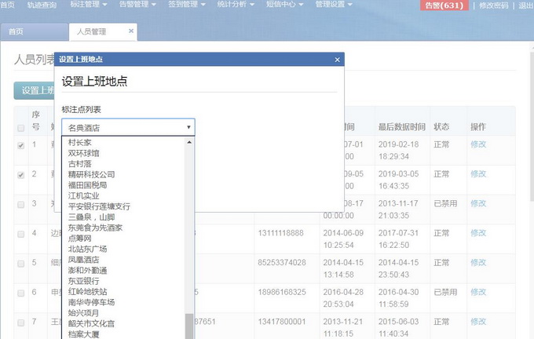The width and height of the screenshot is (534, 339).
Task: Check the checkbox for row 5
Action: (21, 263)
